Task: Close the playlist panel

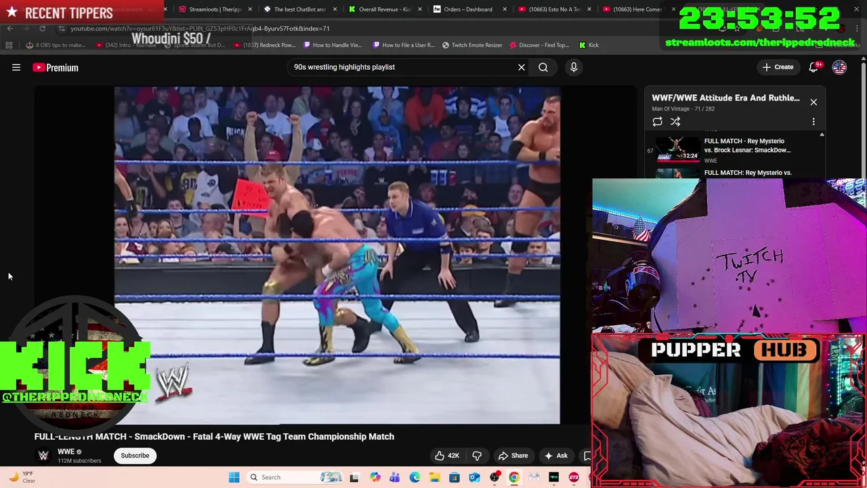Action: (813, 102)
